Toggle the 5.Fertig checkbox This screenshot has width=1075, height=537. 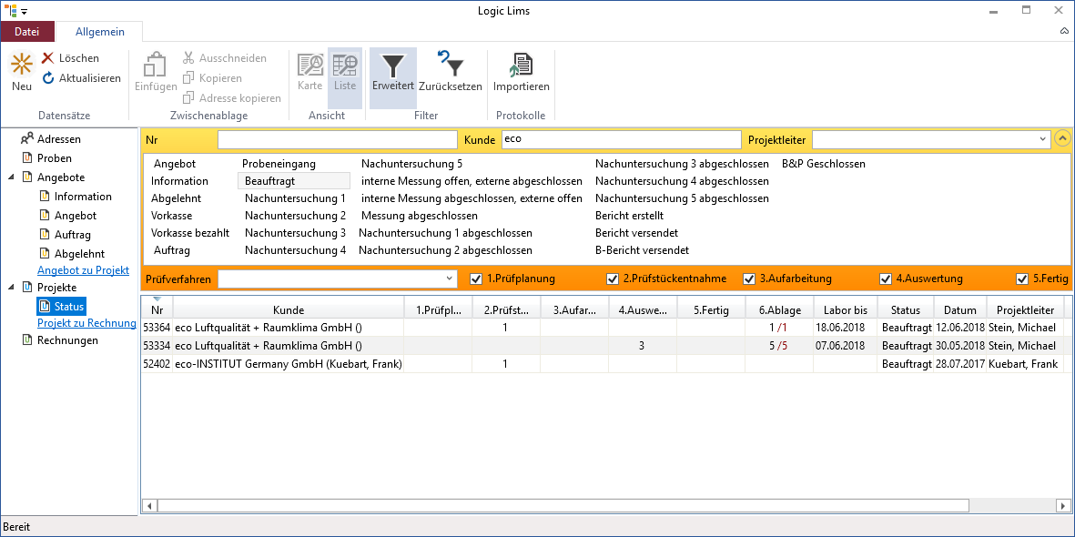[x=1021, y=279]
